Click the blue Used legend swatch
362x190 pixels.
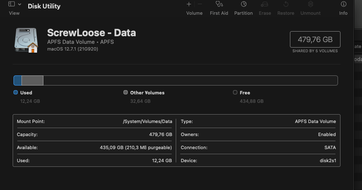[16, 93]
